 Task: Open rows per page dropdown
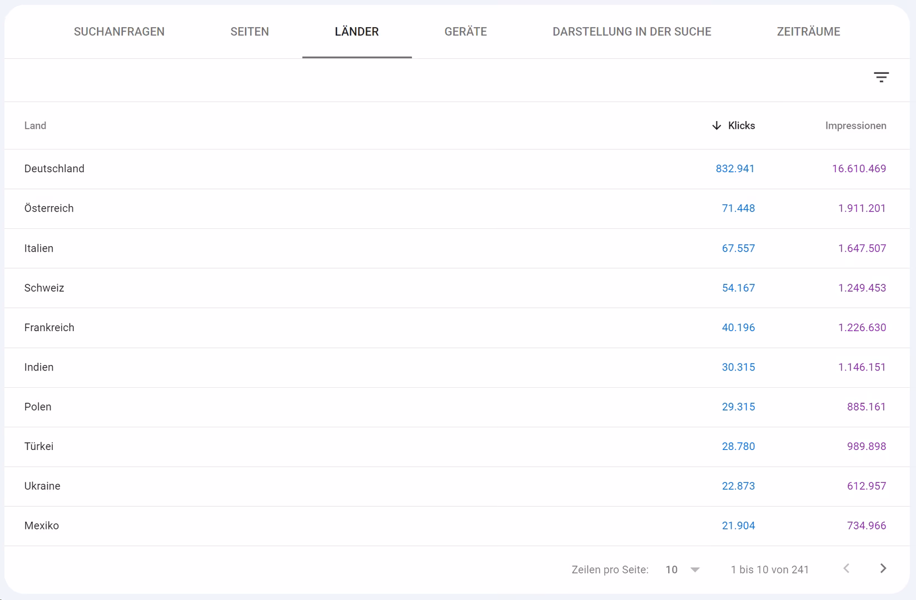tap(683, 569)
